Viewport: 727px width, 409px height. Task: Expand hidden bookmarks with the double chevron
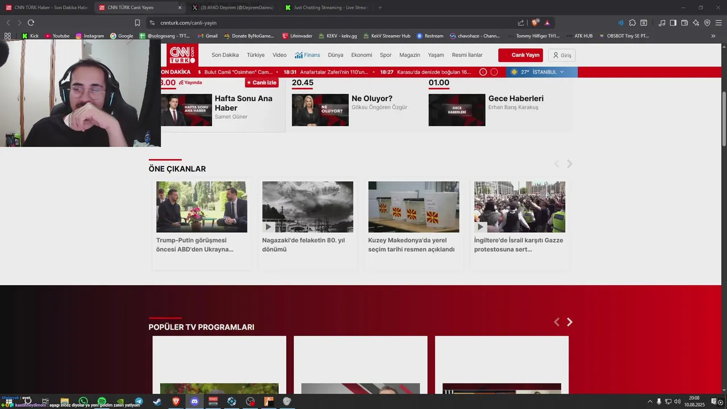713,36
